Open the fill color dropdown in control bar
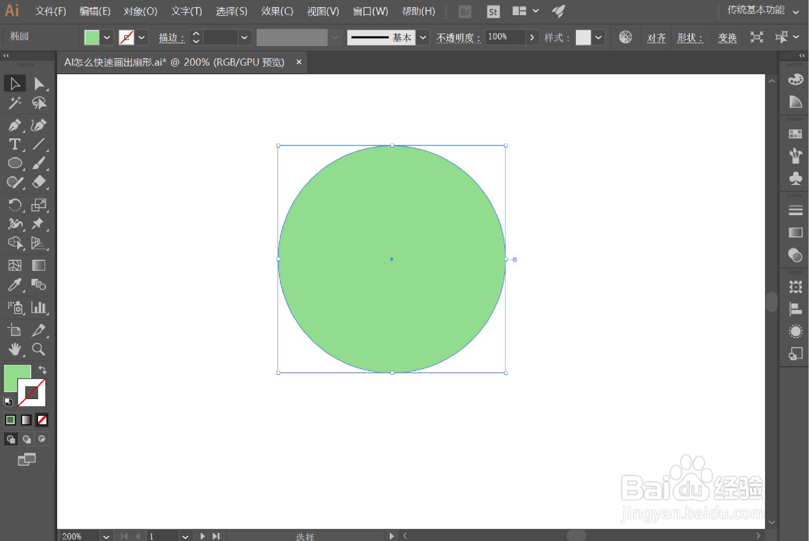809x541 pixels. [107, 37]
